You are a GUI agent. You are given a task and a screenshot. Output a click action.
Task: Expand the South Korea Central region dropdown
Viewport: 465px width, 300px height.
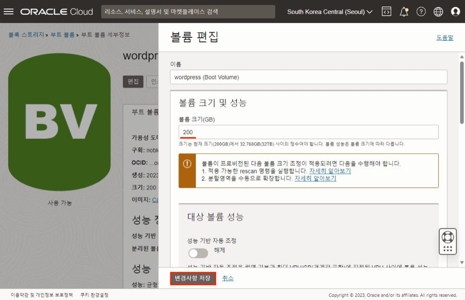[330, 12]
